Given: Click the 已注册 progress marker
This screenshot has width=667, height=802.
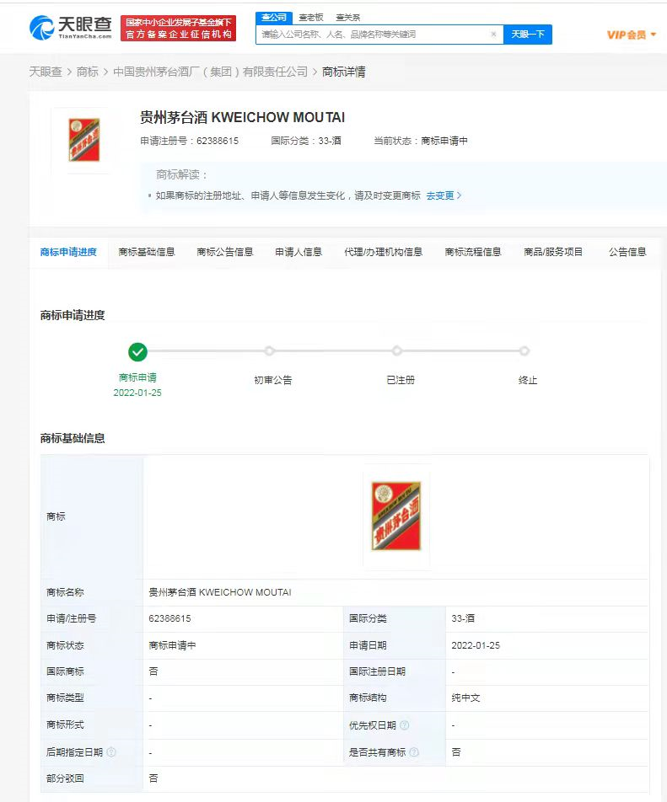Looking at the screenshot, I should click(x=396, y=350).
